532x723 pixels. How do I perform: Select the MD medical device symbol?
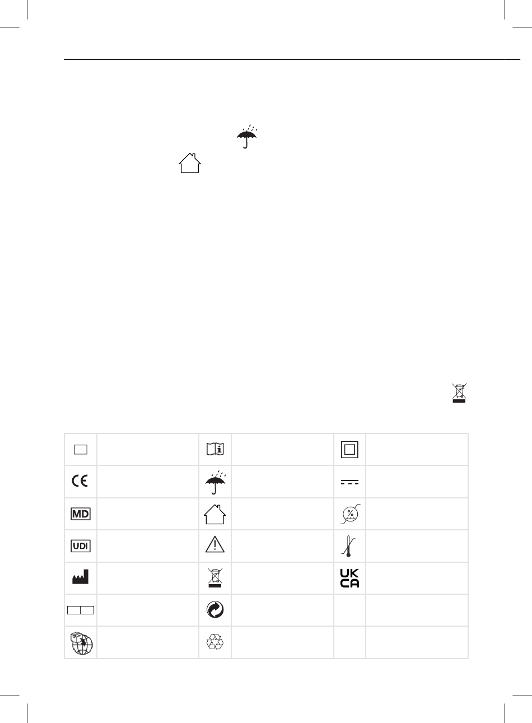(81, 514)
